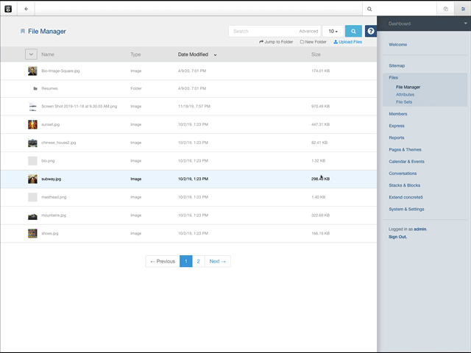Image resolution: width=471 pixels, height=353 pixels.
Task: Click the copy pages icon in top bar
Action: (x=446, y=9)
